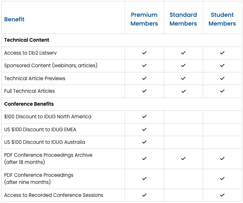Click the Sponsored Content (webinars, articles) label
This screenshot has height=203, width=243.
(x=51, y=65)
